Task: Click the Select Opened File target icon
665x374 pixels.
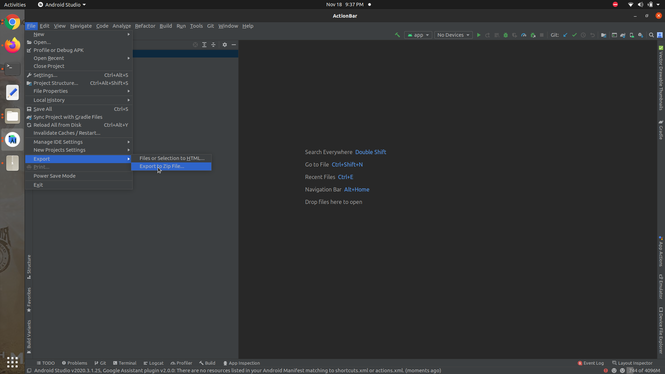Action: click(195, 45)
